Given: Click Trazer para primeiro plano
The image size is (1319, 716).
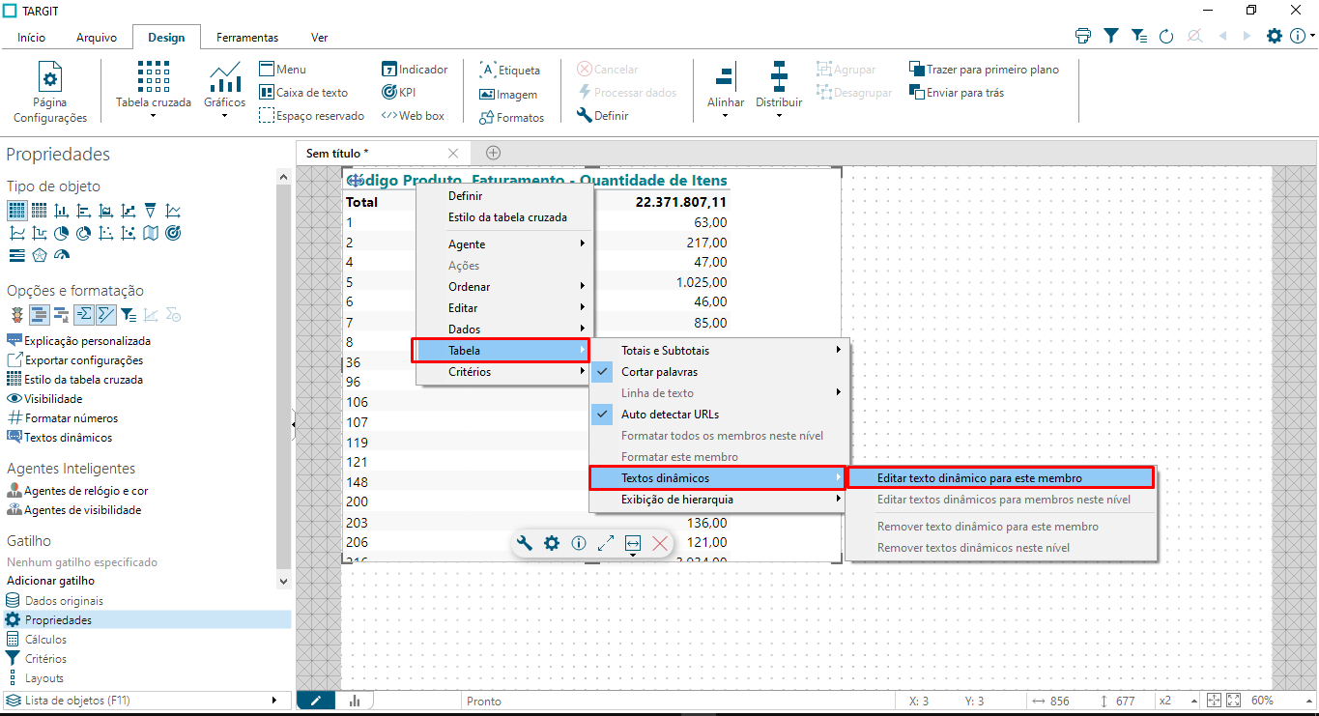Looking at the screenshot, I should [984, 70].
